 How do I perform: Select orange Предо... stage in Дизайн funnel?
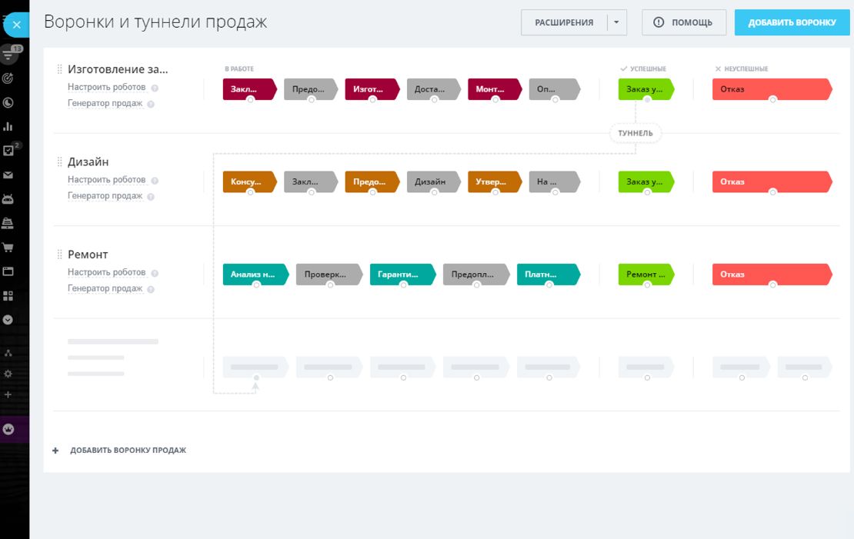372,181
